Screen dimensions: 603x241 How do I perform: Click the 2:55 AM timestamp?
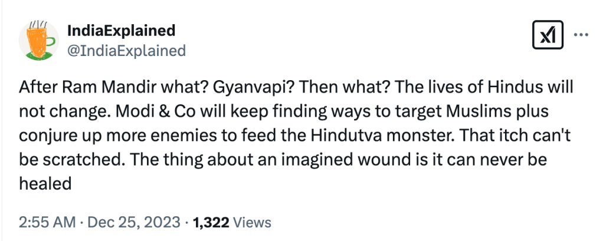(x=47, y=222)
